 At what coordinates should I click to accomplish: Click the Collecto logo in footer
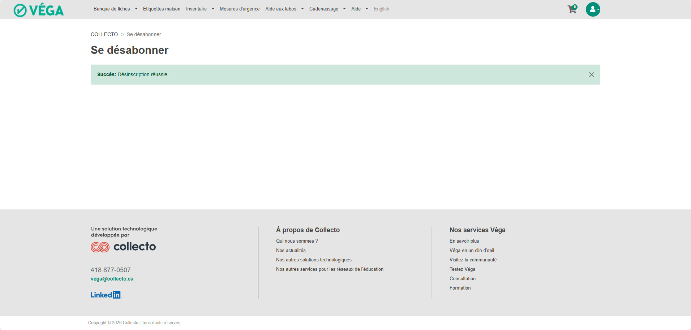tap(123, 247)
